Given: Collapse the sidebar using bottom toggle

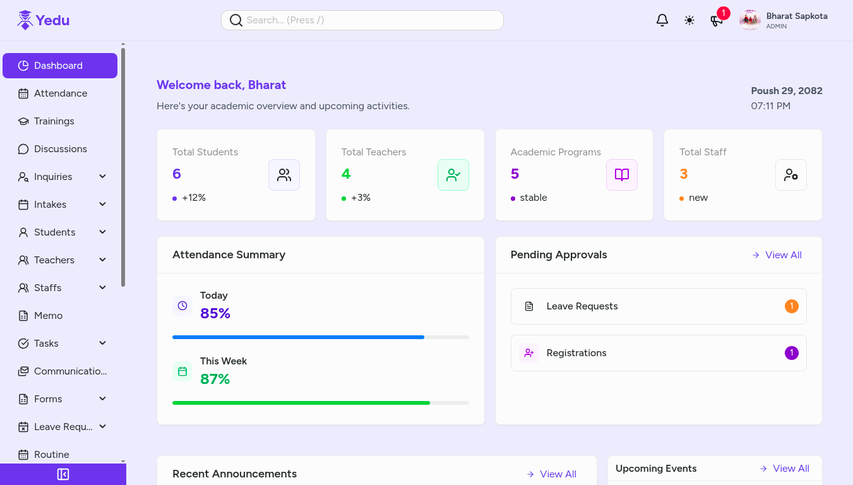Looking at the screenshot, I should coord(63,474).
